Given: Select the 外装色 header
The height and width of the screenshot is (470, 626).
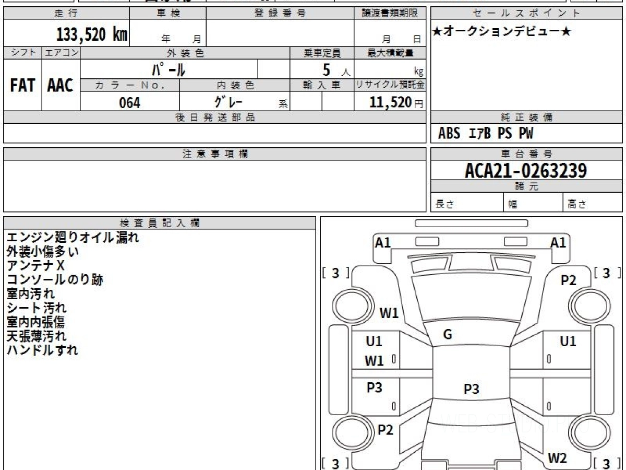Looking at the screenshot, I should pyautogui.click(x=185, y=53).
